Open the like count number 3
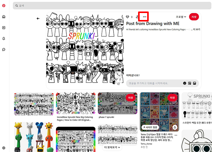 (x=132, y=17)
